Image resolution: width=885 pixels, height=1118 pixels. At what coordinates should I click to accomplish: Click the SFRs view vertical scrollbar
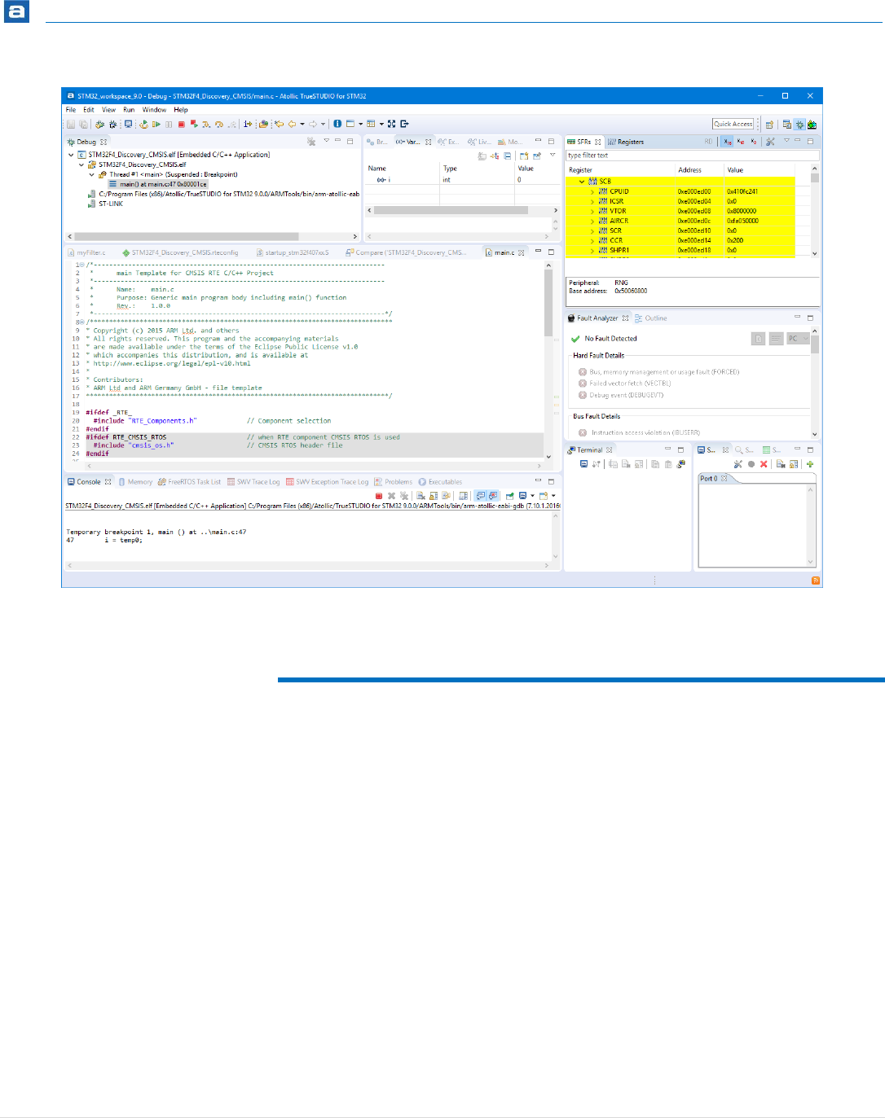815,212
